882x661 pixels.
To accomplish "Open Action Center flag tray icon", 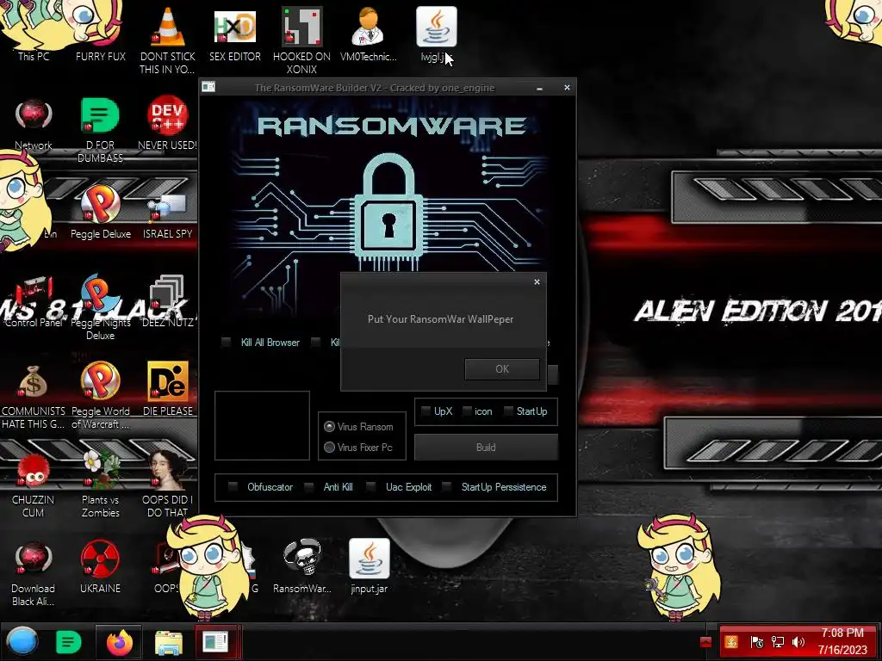I will (x=757, y=642).
